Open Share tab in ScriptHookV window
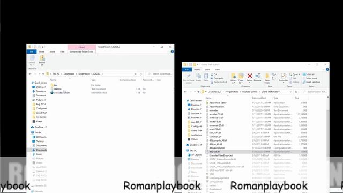343x193 pixels. click(52, 51)
